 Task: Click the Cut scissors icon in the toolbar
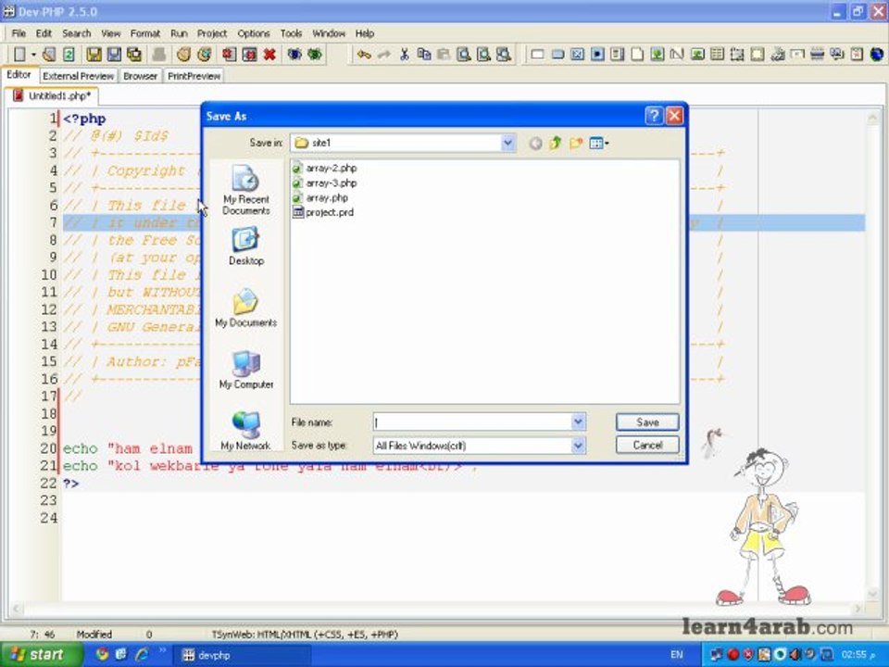[x=405, y=55]
